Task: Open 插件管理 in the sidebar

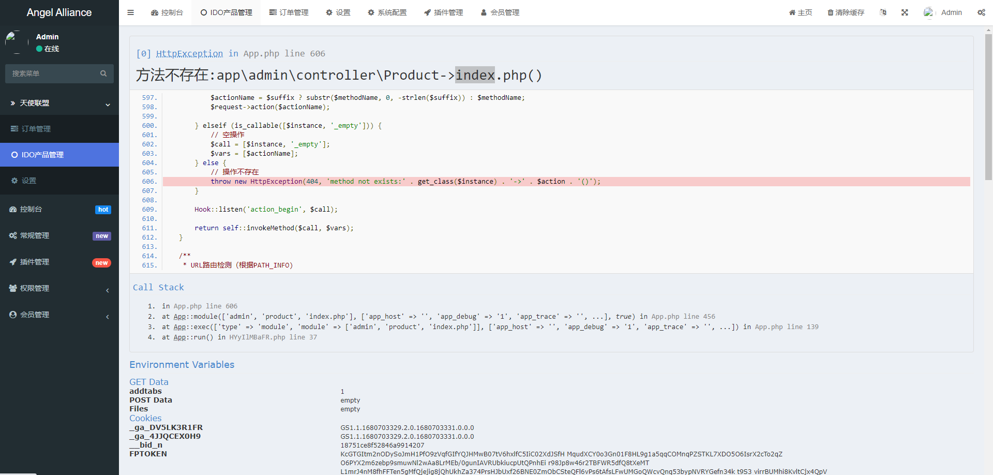Action: coord(35,262)
